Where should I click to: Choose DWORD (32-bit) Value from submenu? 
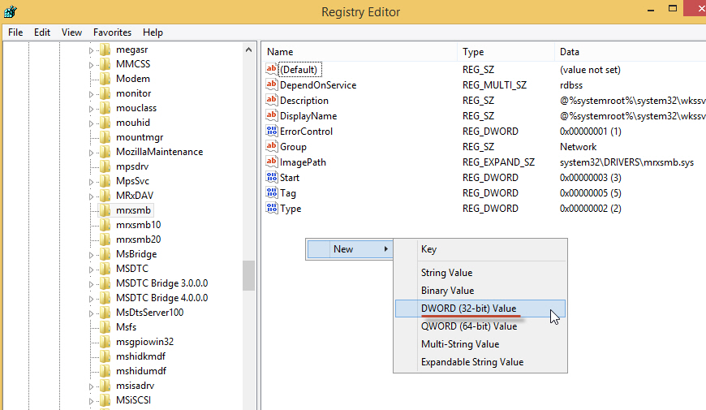pos(468,309)
